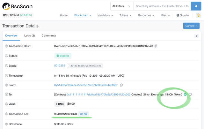Viewport: 204px width, 129px height.
Task: Click the clock icon in Timestamp row
Action: [x=55, y=76]
